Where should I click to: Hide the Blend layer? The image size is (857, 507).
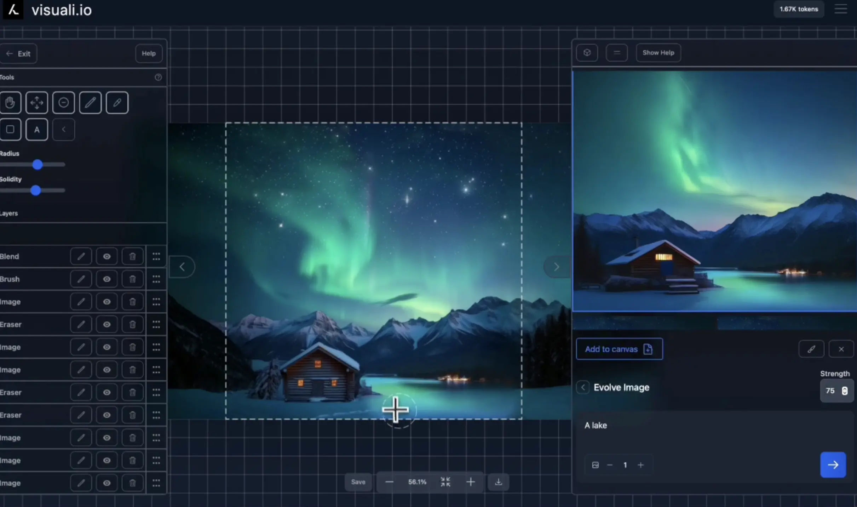(x=107, y=256)
